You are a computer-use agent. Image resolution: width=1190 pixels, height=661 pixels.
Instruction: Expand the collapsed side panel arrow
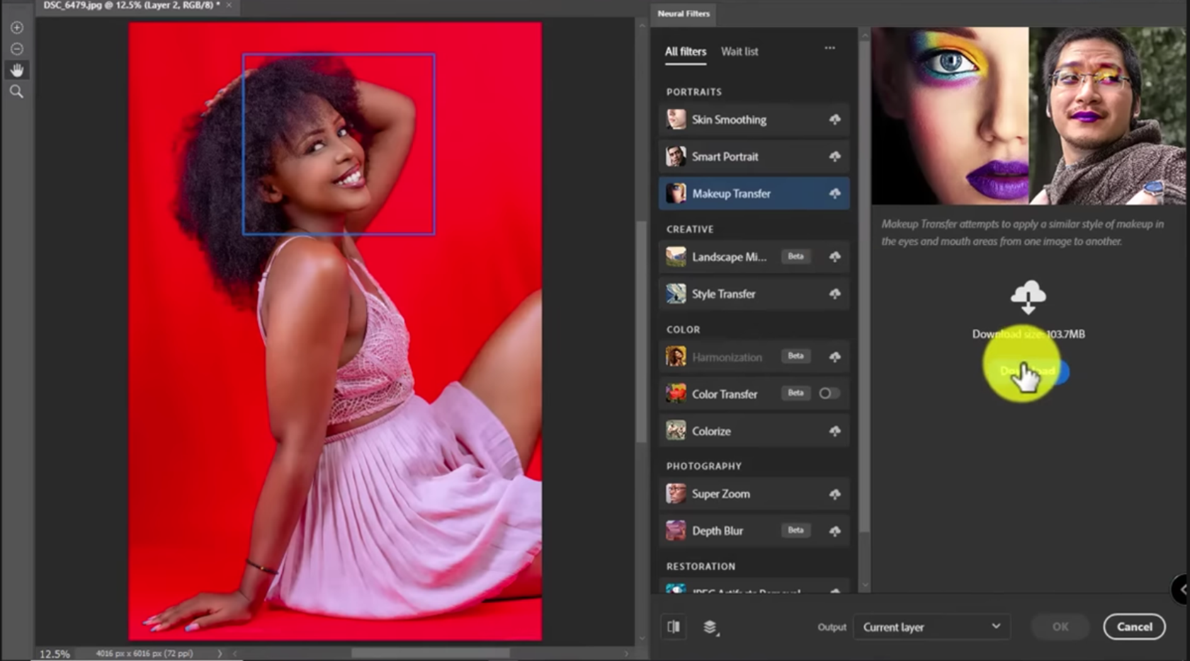pyautogui.click(x=1181, y=589)
